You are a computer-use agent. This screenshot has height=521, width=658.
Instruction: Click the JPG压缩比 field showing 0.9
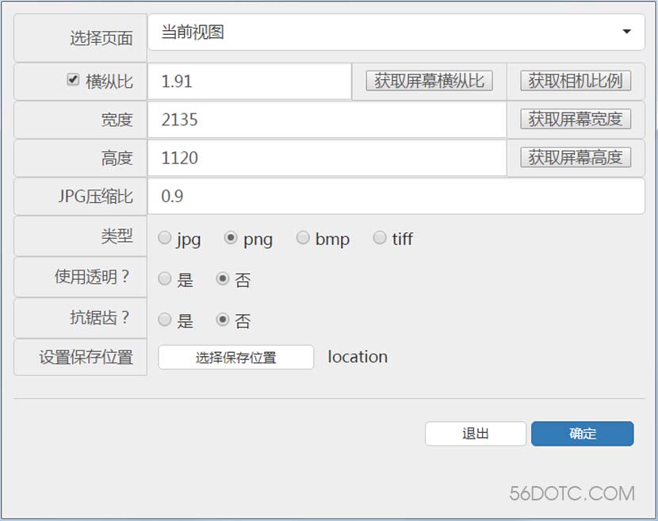tap(396, 196)
